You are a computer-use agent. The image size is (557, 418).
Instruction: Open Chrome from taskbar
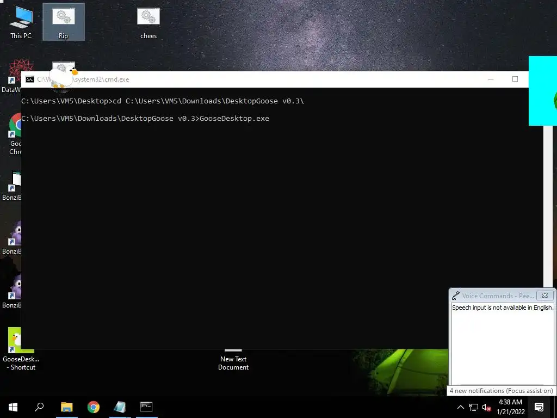94,407
